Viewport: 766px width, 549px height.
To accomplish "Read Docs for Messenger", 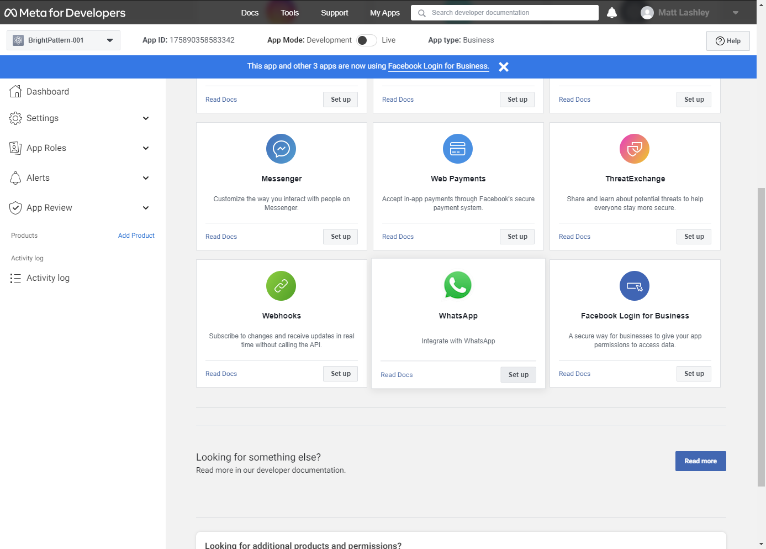I will [x=221, y=237].
